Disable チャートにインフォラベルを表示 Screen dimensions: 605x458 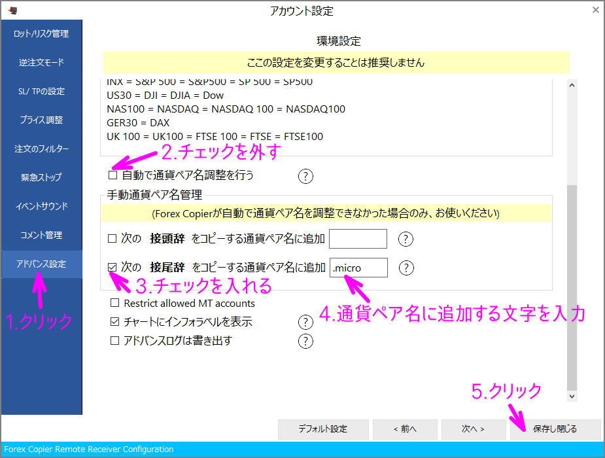tap(114, 321)
